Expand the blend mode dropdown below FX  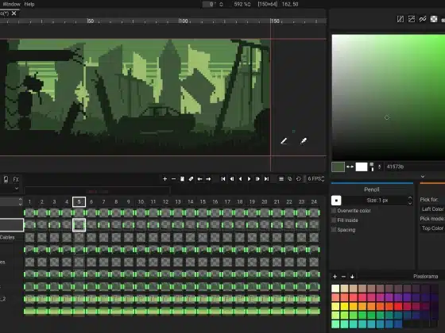click(17, 188)
